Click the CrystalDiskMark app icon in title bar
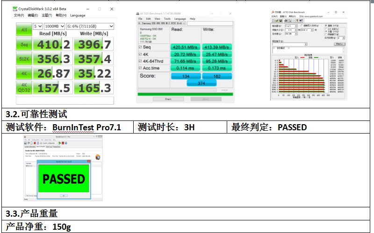Image resolution: width=374 pixels, height=233 pixels. pyautogui.click(x=15, y=9)
